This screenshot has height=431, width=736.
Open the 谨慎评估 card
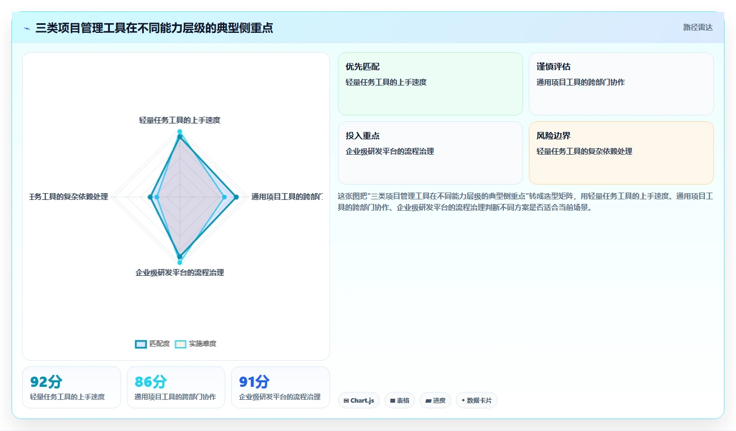621,84
